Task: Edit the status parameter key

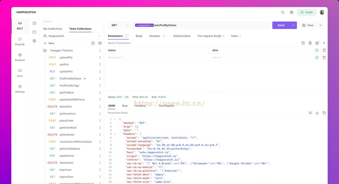Action: click(x=156, y=50)
